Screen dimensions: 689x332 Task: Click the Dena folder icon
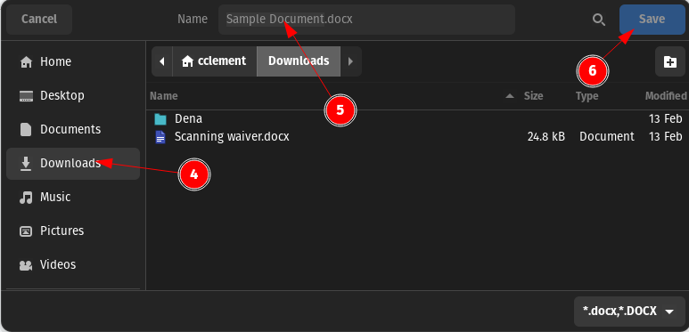160,119
